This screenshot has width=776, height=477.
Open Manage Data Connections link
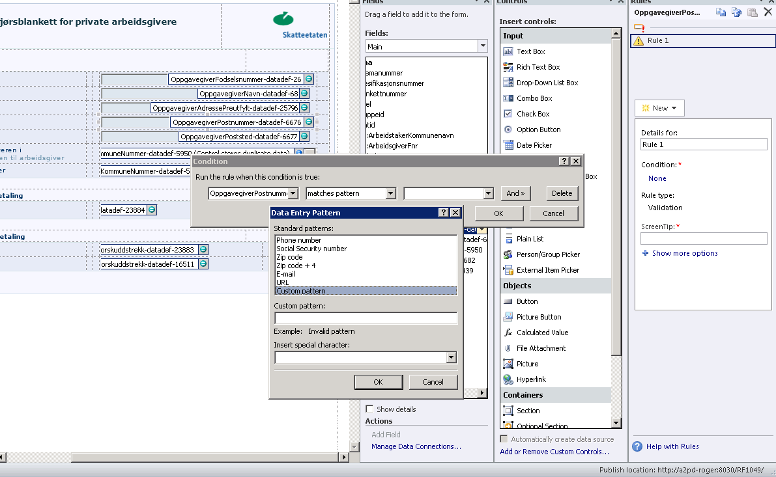click(x=416, y=446)
